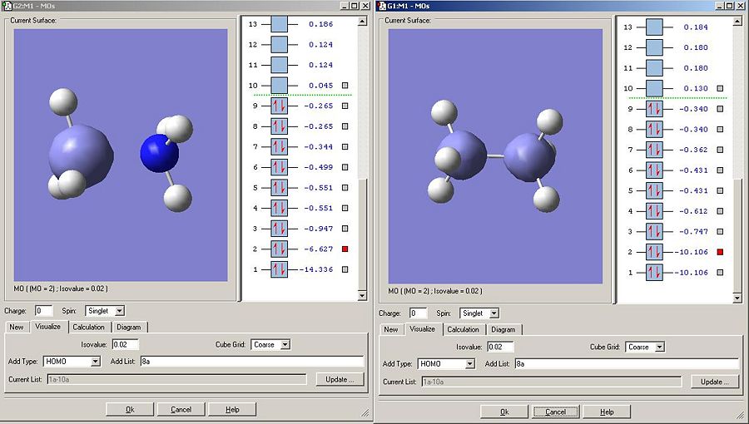Toggle the surface checkbox beside energy 0.045
The height and width of the screenshot is (424, 749).
[x=345, y=86]
